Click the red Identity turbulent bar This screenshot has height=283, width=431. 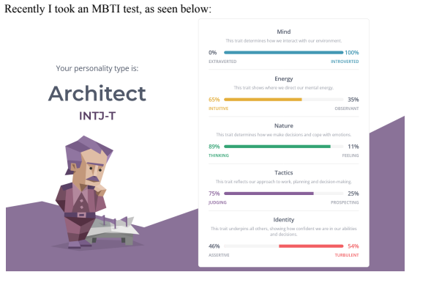[x=311, y=246]
